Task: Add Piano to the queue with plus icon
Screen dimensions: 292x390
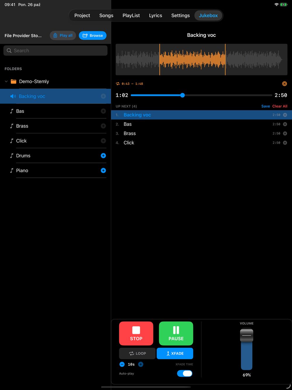Action: click(103, 170)
